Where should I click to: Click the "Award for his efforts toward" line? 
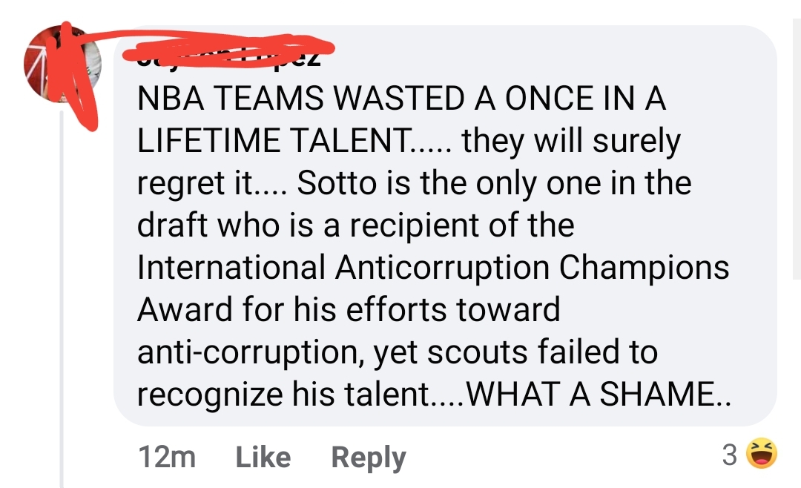pos(349,309)
